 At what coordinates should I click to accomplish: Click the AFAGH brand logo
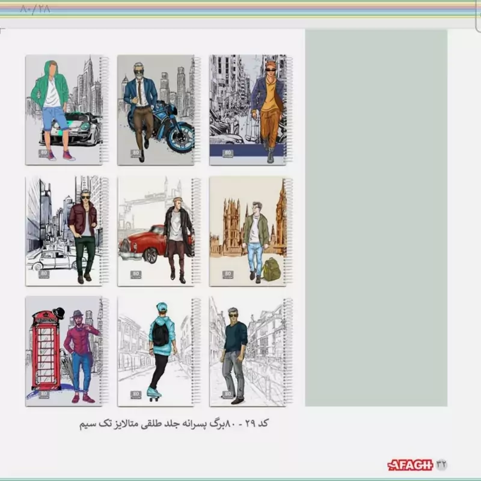(x=410, y=465)
